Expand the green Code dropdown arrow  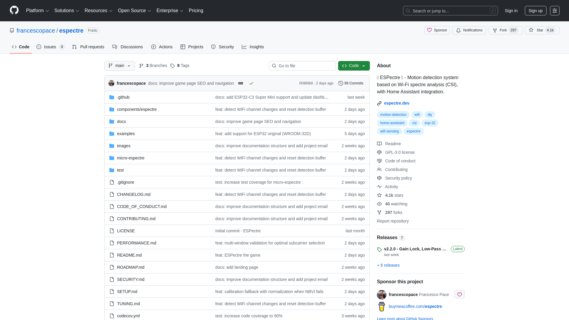(364, 66)
